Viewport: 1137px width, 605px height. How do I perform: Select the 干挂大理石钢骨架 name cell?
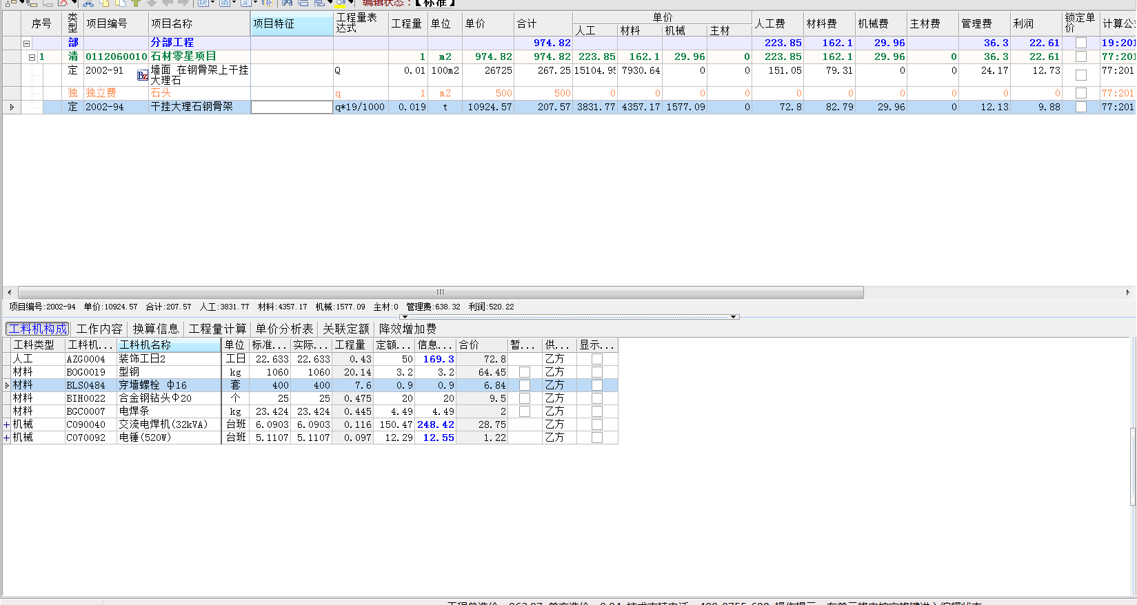[199, 107]
